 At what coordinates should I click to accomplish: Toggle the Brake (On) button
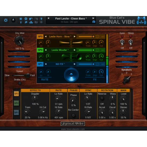pyautogui.click(x=20, y=83)
